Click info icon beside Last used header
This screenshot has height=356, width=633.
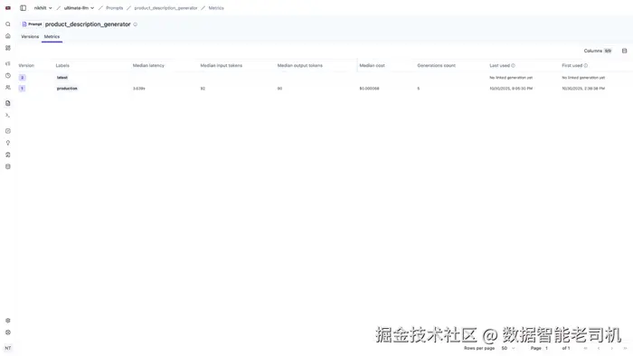point(513,65)
